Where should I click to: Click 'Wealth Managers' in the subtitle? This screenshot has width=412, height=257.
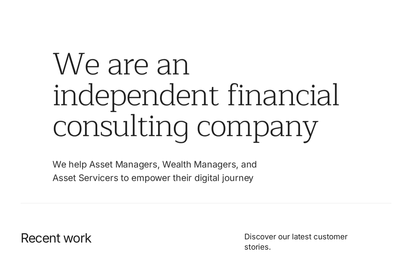click(200, 164)
